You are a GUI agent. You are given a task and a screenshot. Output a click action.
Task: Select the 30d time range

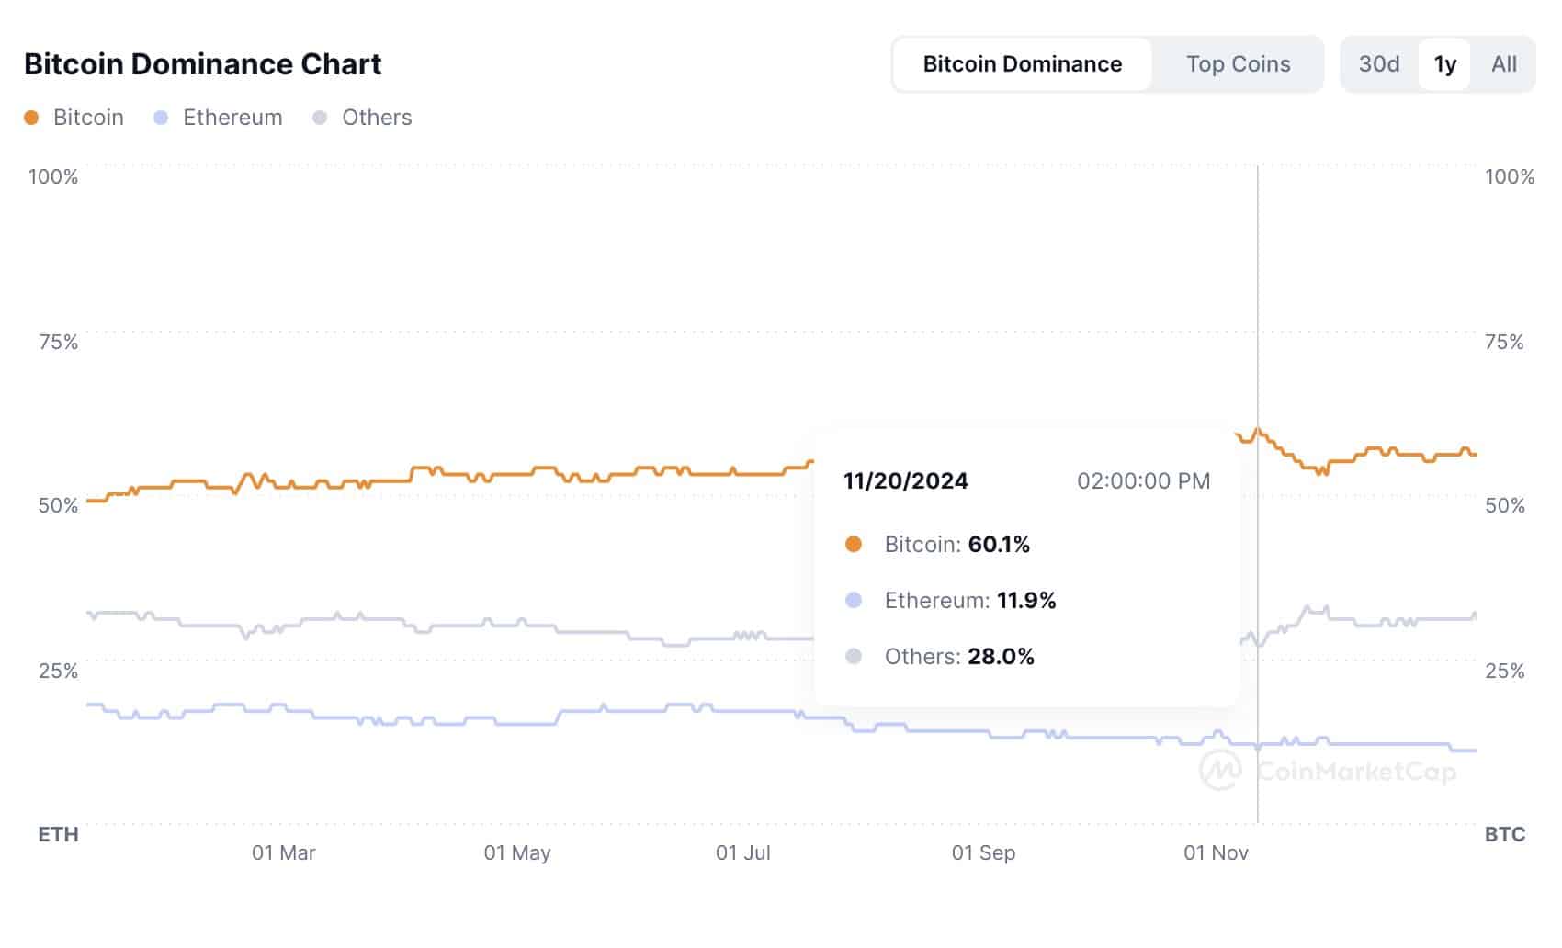coord(1377,63)
